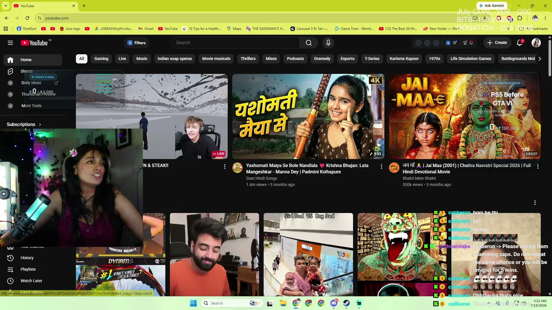552x310 pixels.
Task: Select the Movie musicals chip
Action: [216, 59]
